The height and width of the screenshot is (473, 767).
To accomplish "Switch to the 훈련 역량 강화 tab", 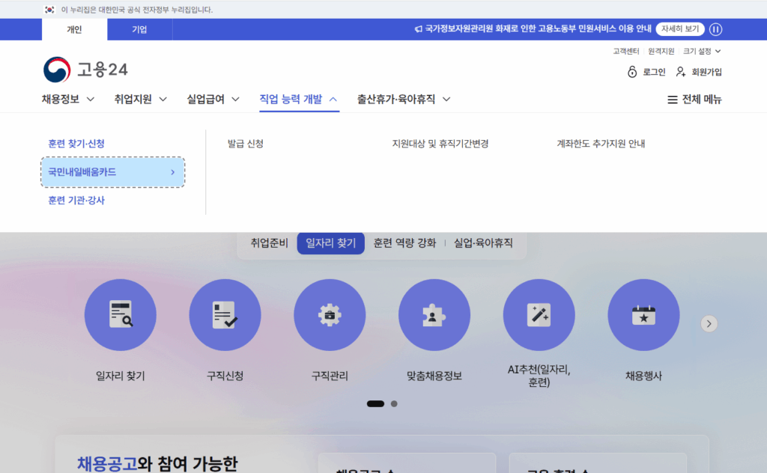I will [x=406, y=242].
